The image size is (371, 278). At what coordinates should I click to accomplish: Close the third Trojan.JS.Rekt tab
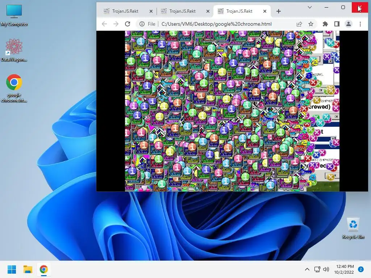(265, 11)
